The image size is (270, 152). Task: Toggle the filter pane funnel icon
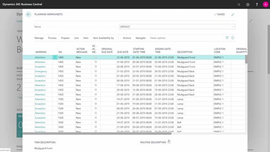click(227, 38)
